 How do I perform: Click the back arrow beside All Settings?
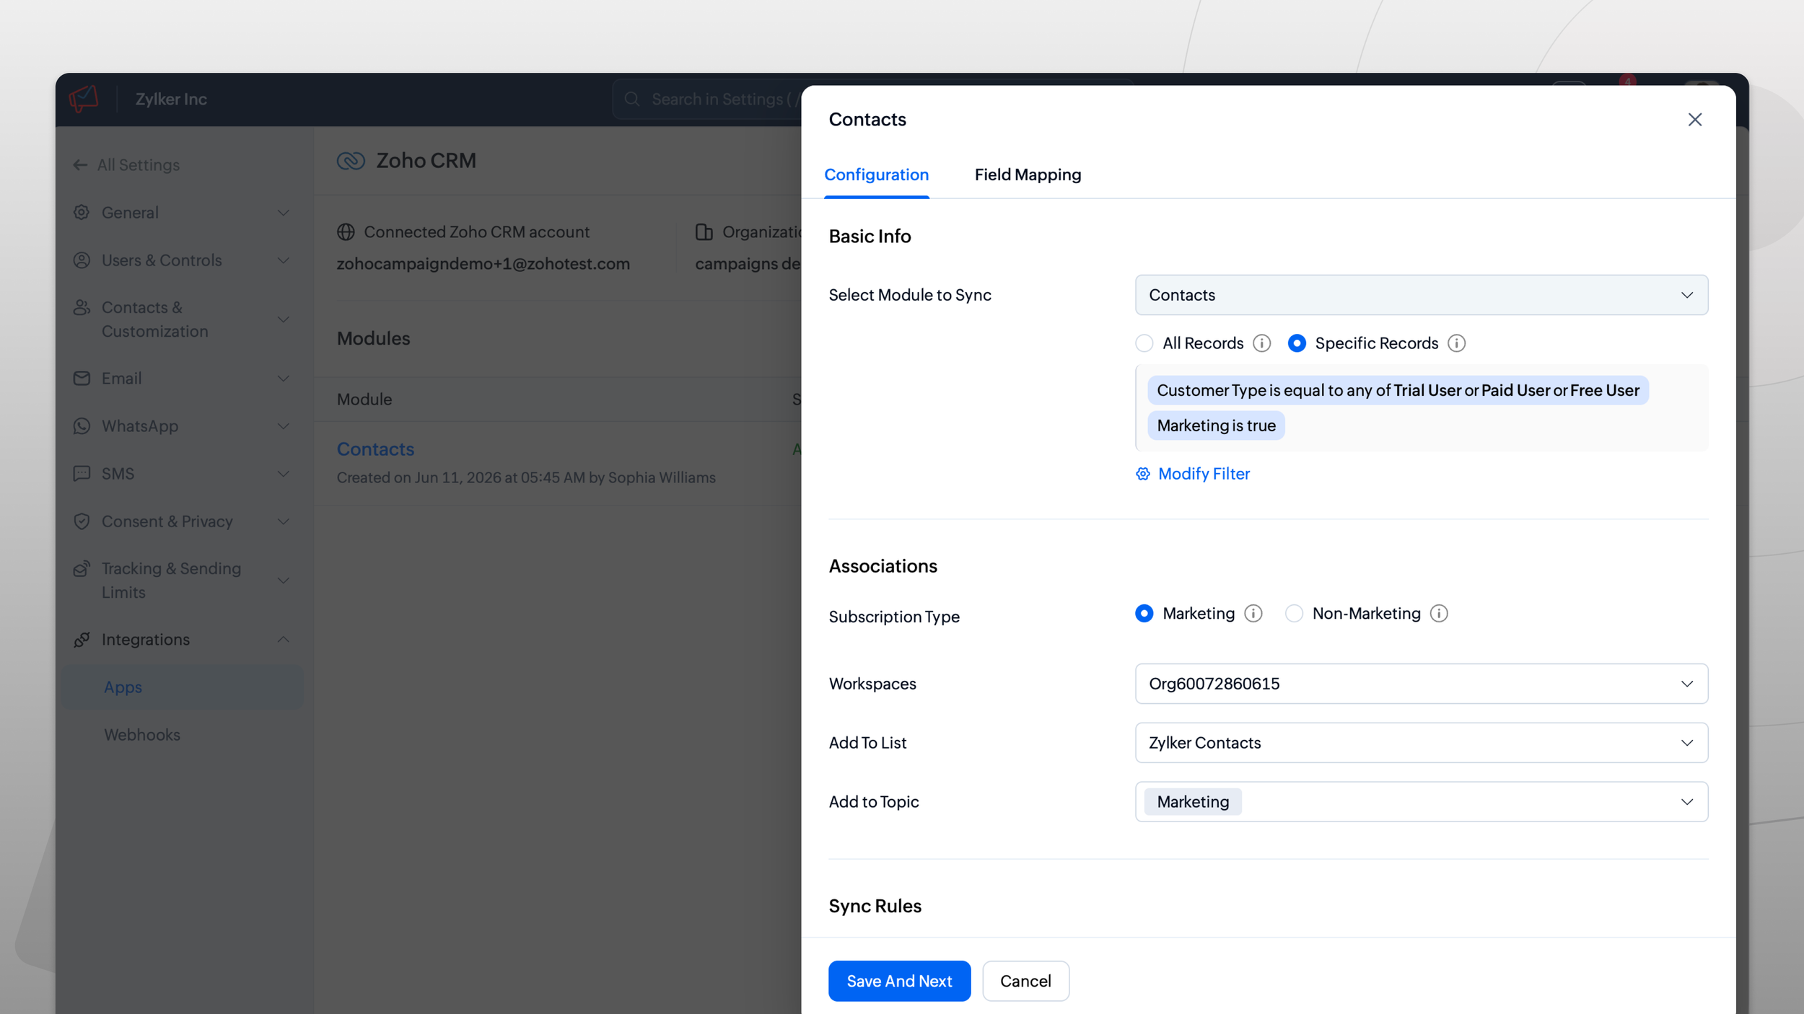pyautogui.click(x=80, y=165)
